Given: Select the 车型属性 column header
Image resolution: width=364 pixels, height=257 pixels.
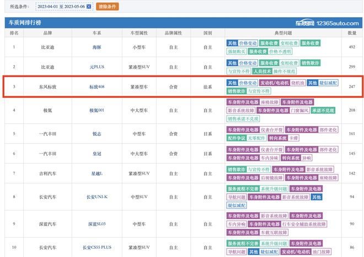Looking at the screenshot, I should [x=139, y=33].
